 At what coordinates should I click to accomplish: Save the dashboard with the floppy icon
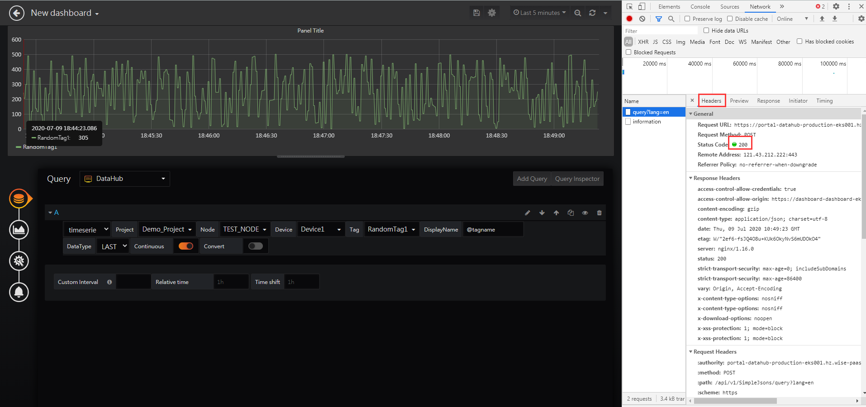click(x=476, y=13)
